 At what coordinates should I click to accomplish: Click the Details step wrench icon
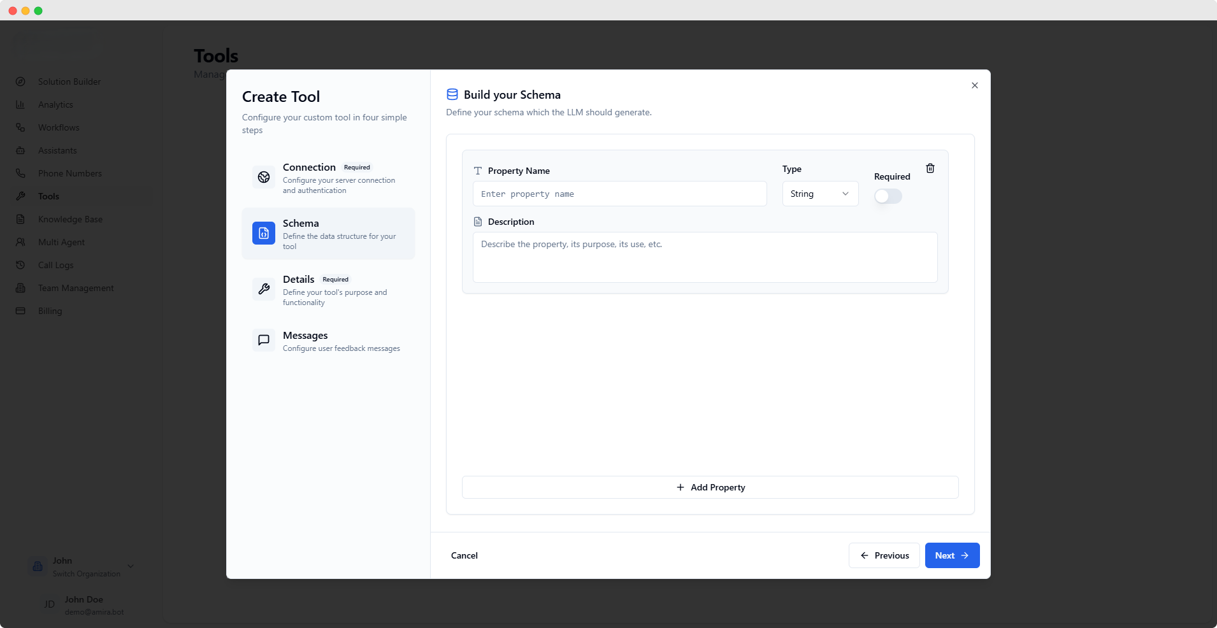click(x=264, y=290)
